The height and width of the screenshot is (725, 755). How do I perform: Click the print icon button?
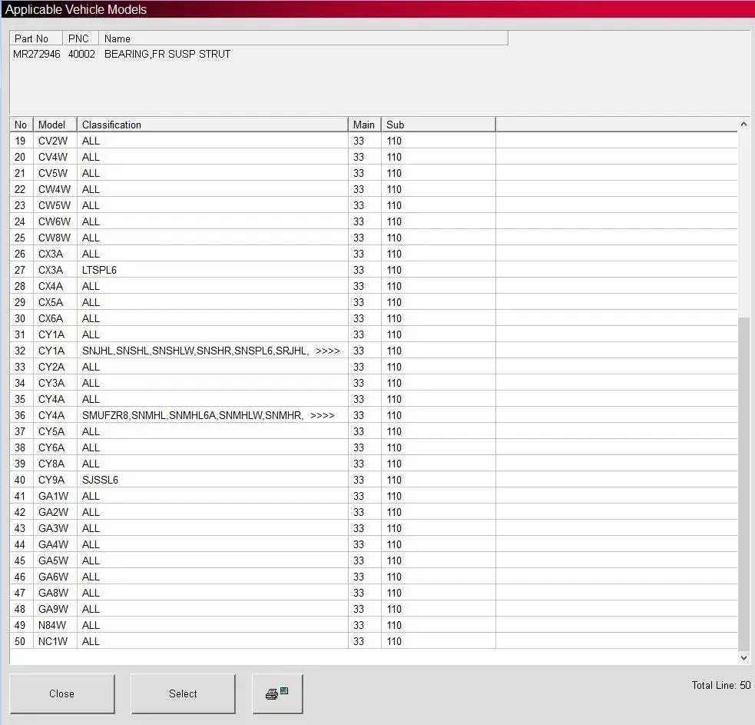pos(277,693)
